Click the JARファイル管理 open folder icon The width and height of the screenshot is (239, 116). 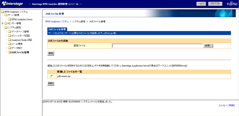[x=9, y=52]
